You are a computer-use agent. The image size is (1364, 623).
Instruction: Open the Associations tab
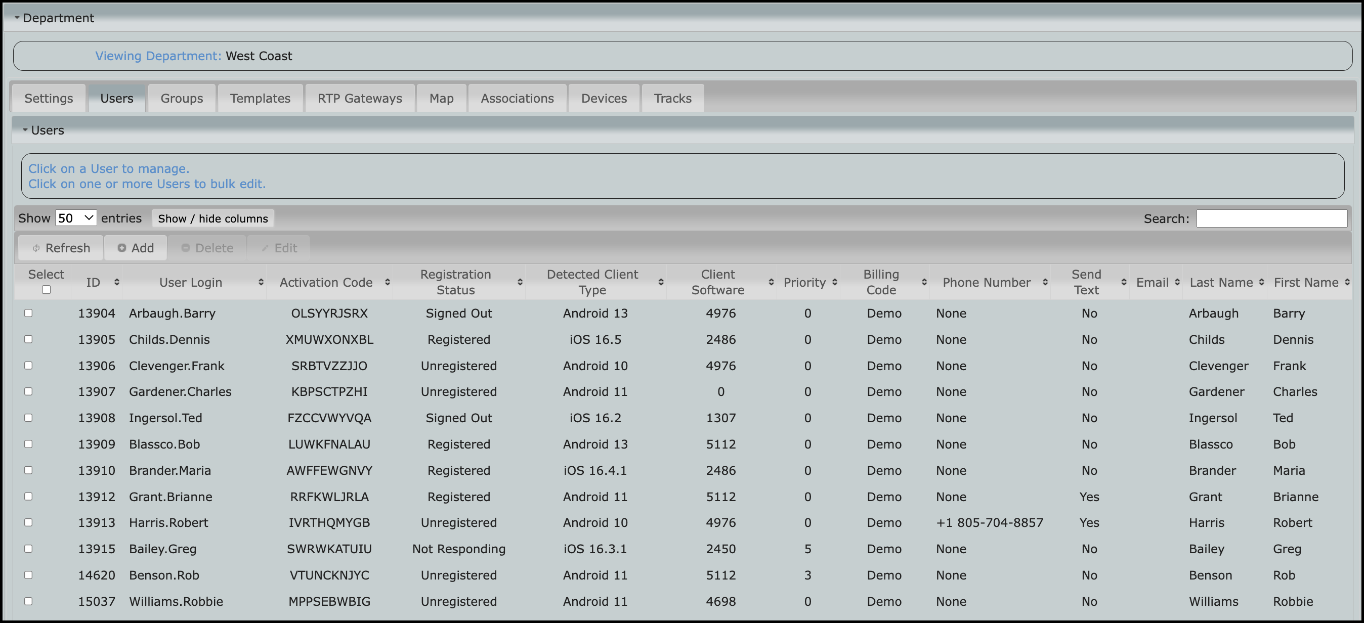coord(518,99)
